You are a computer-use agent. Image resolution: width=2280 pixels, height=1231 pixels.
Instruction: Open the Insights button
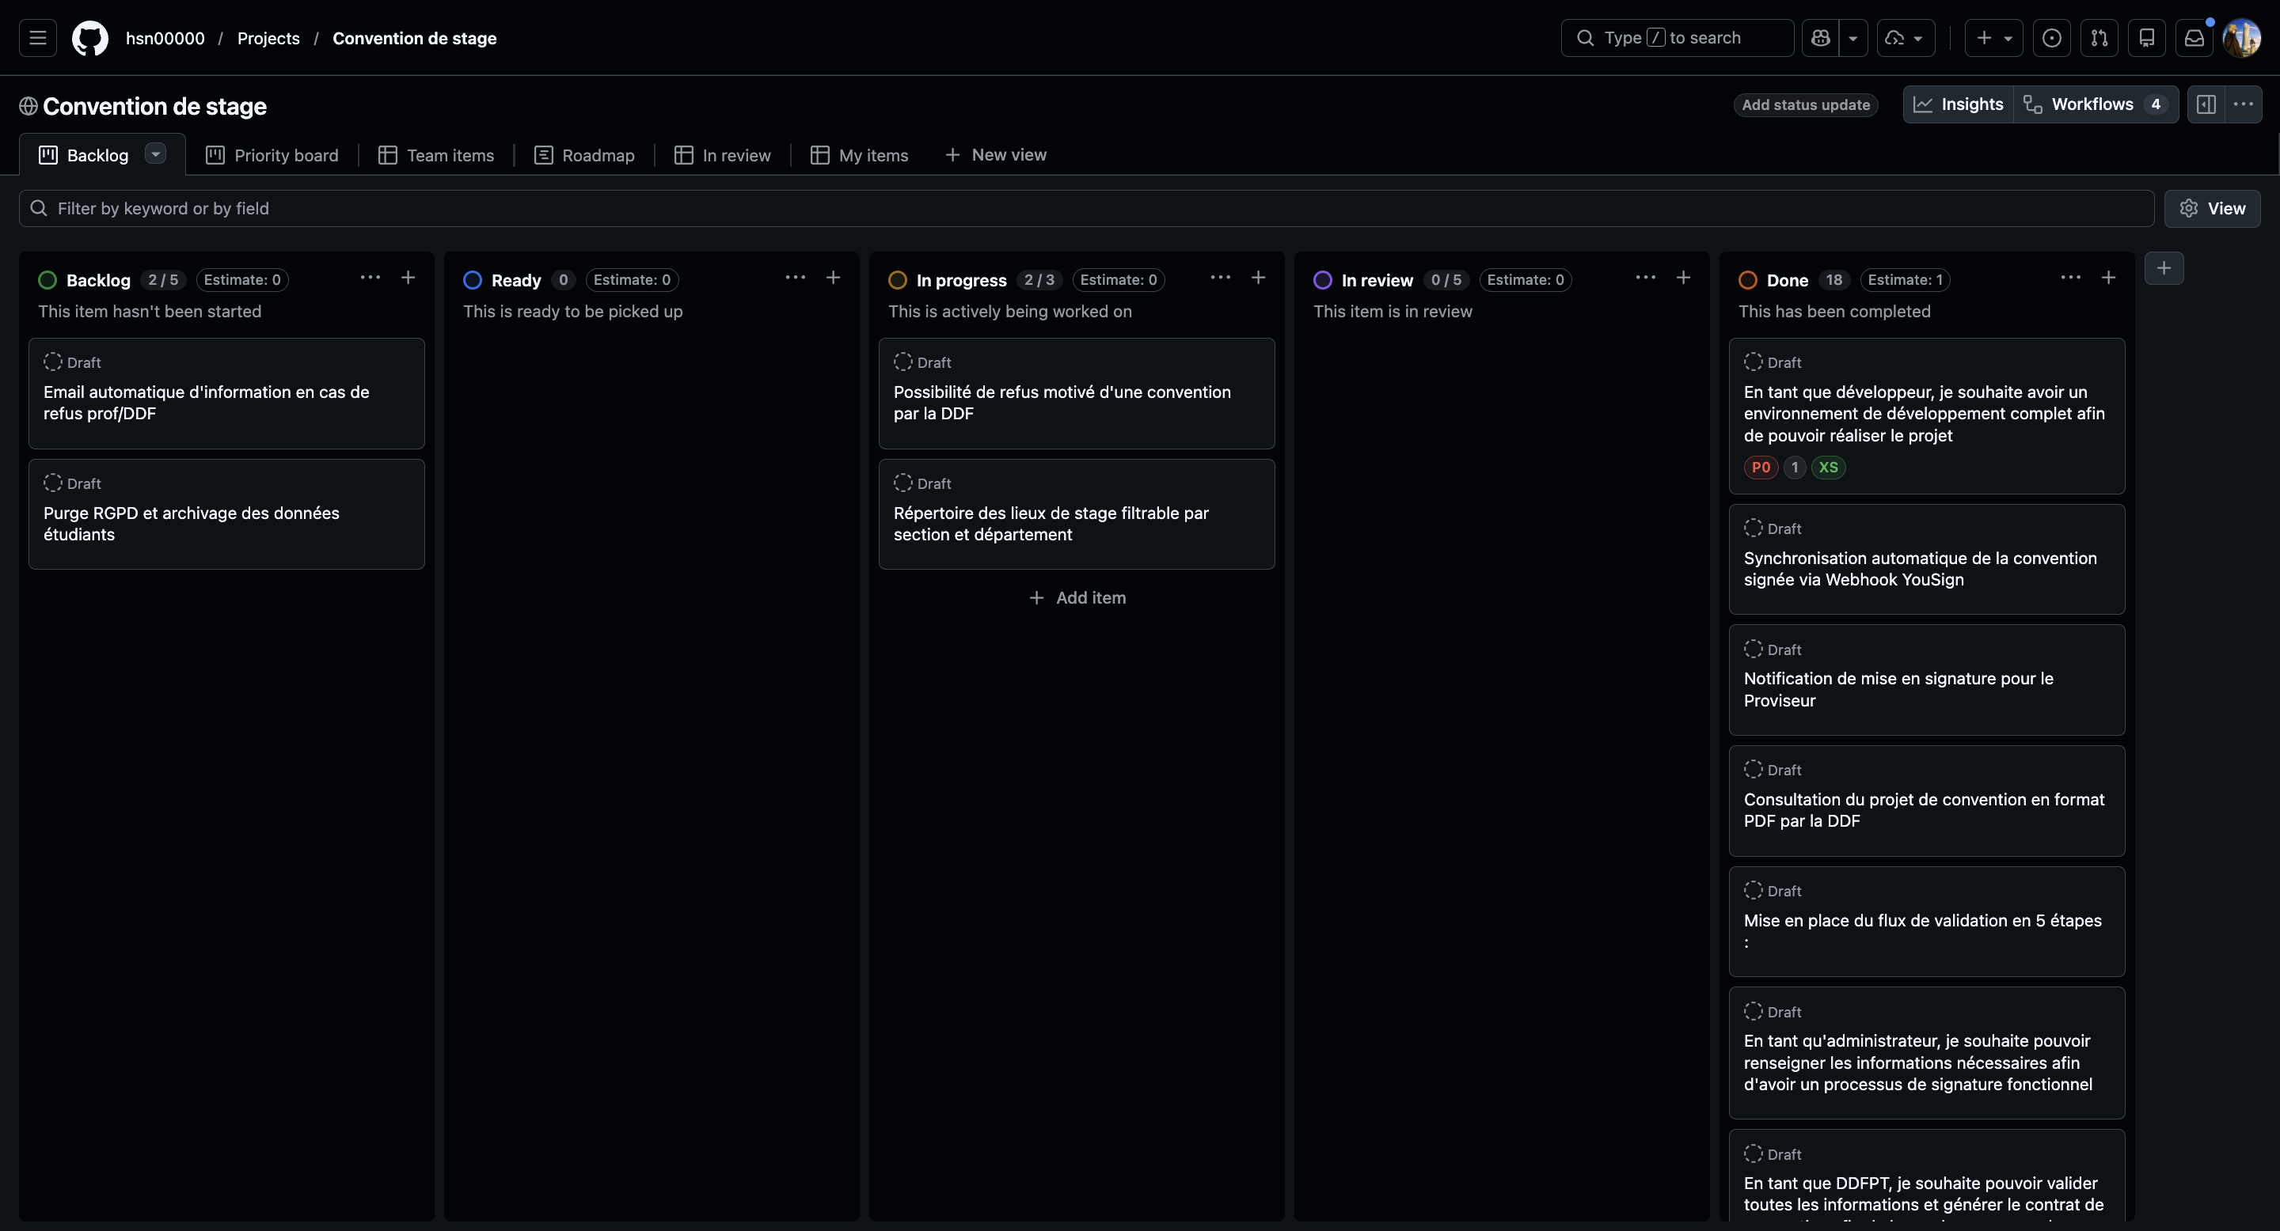[x=1959, y=104]
